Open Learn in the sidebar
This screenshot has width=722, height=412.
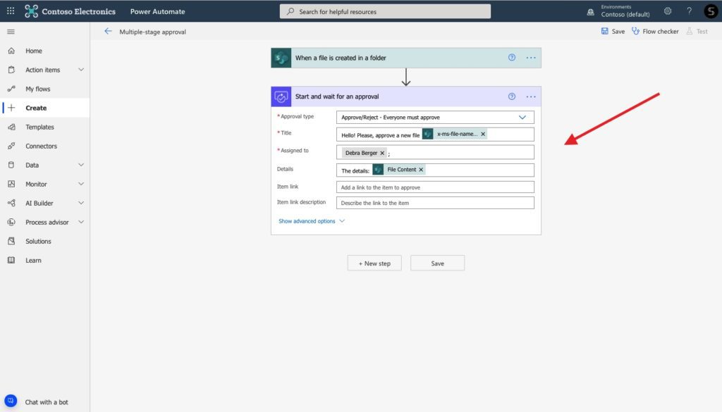pyautogui.click(x=33, y=261)
